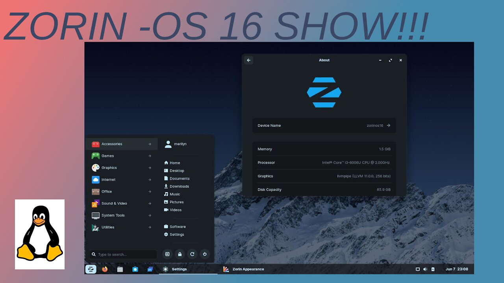Open the Zorin menu button in the taskbar
Viewport: 504px width, 283px height.
point(91,269)
